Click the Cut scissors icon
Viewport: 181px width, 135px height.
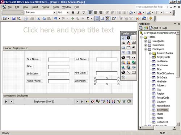point(38,18)
